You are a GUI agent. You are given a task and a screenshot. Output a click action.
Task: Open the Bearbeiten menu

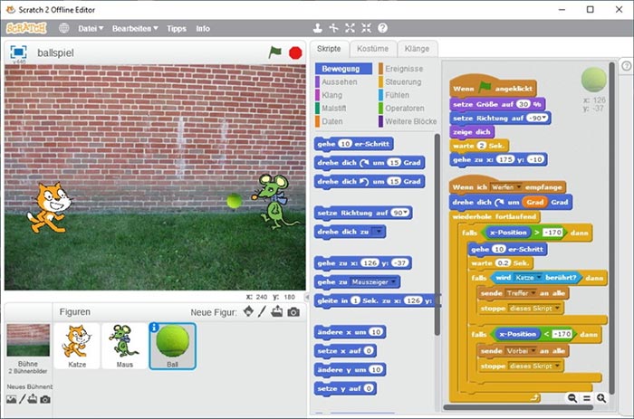tap(135, 29)
